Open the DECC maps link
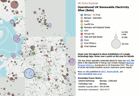138x96 pixels. point(103,72)
